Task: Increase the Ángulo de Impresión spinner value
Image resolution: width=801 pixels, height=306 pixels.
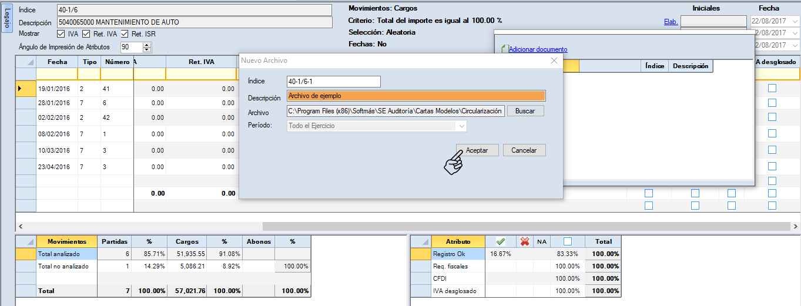Action: tap(139, 45)
